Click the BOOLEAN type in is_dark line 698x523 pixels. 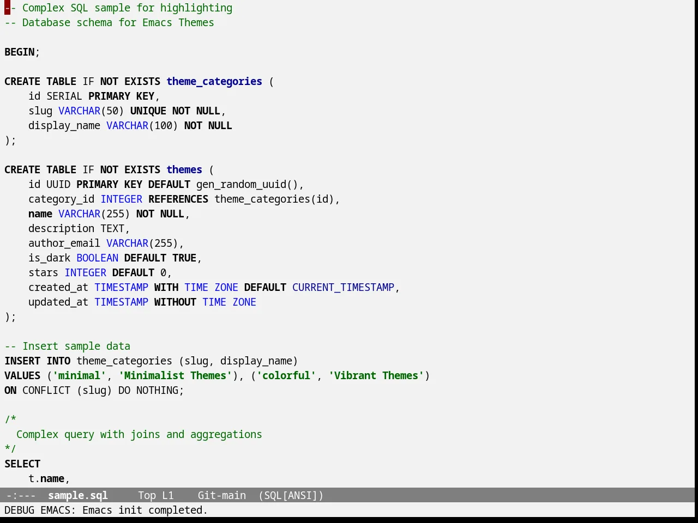click(x=97, y=258)
